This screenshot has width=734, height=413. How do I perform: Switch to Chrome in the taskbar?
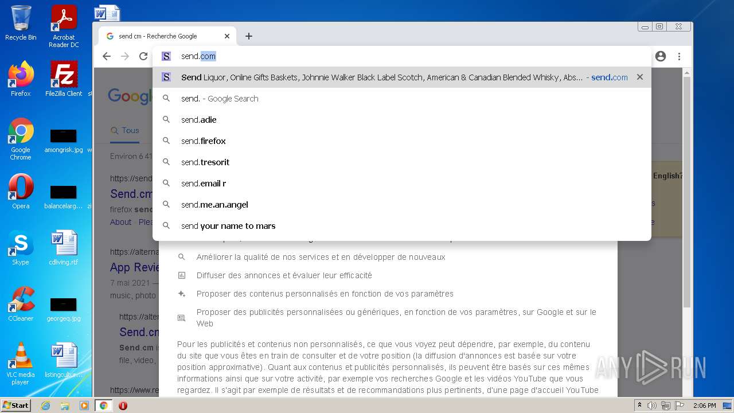103,406
